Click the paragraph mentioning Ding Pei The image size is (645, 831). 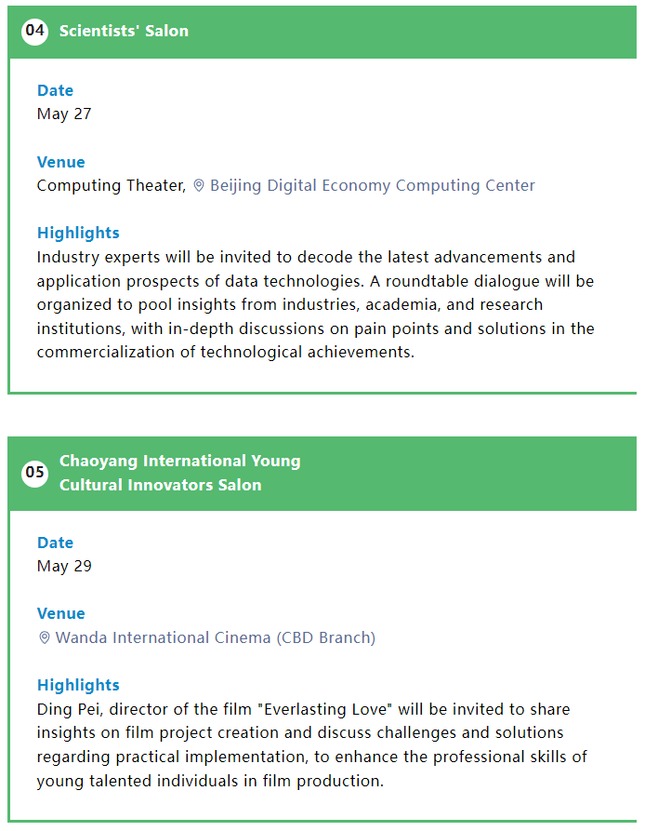point(312,744)
